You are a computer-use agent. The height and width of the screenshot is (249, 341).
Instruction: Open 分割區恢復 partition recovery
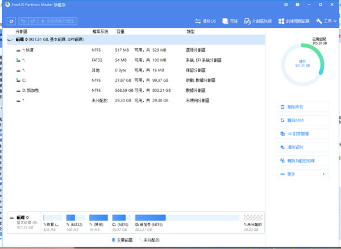(258, 21)
